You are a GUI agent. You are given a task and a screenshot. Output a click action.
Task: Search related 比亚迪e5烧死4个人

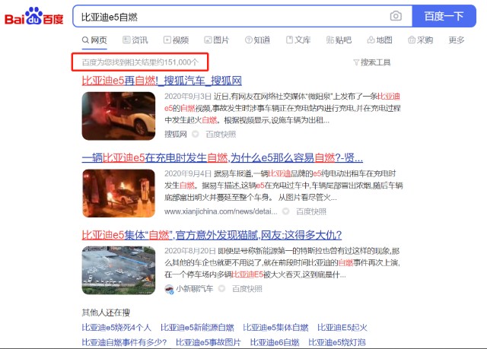(116, 328)
